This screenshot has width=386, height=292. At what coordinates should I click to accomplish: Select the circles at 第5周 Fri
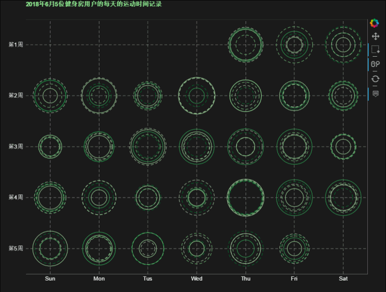click(294, 249)
